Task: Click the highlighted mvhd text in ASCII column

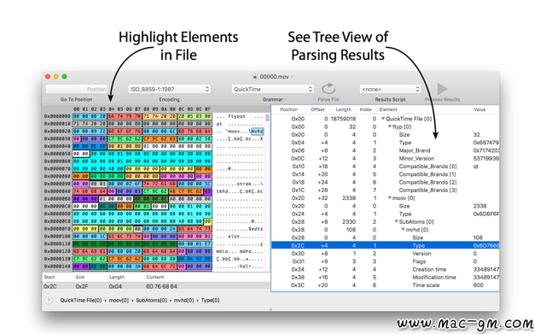Action: click(x=258, y=131)
